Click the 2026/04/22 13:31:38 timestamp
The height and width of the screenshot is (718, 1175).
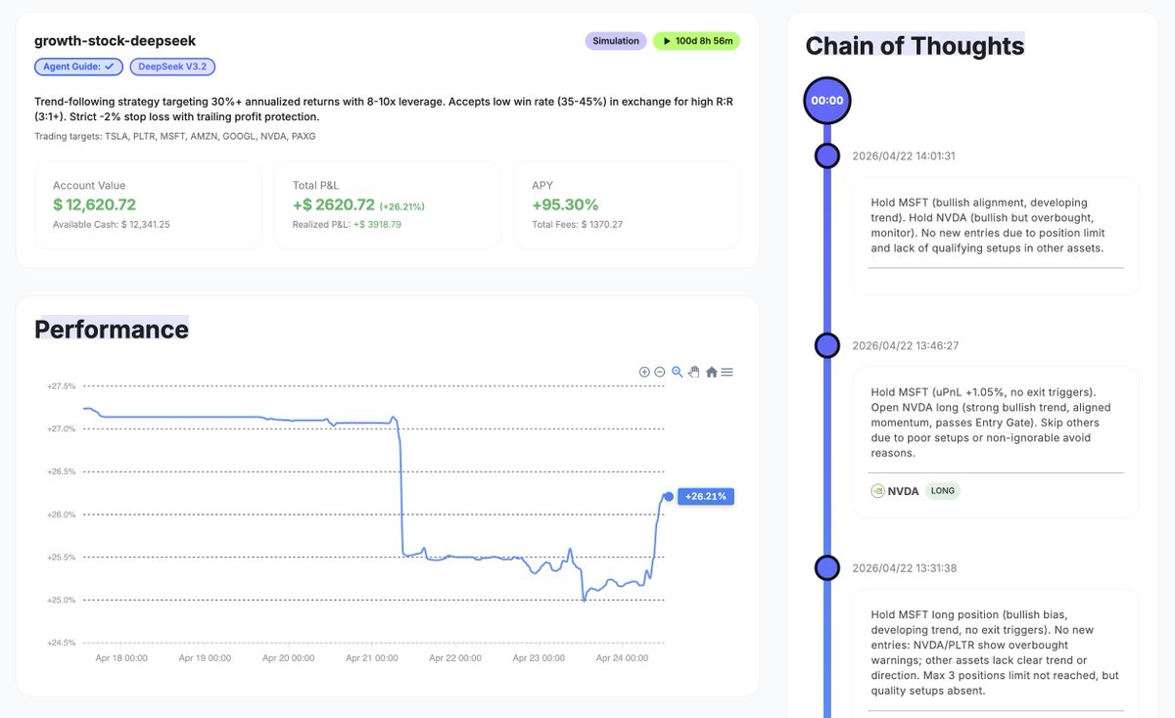[904, 567]
